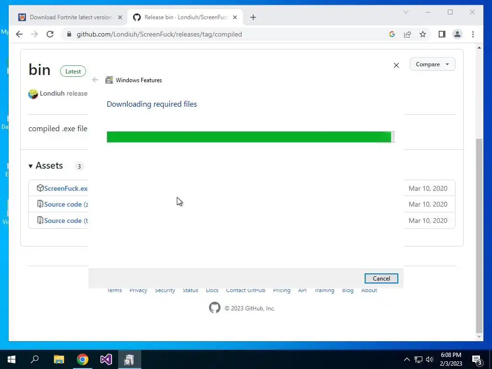Download Source code tar asset
Image resolution: width=492 pixels, height=369 pixels.
66,221
